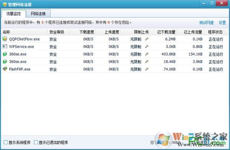Select the 360se.exe name in the 403.8KB row
This screenshot has width=230, height=150.
click(x=18, y=54)
